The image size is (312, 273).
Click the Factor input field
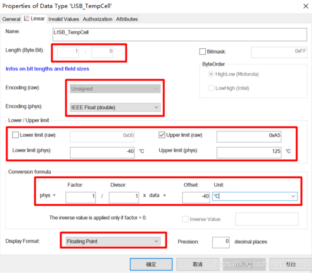[x=81, y=197]
